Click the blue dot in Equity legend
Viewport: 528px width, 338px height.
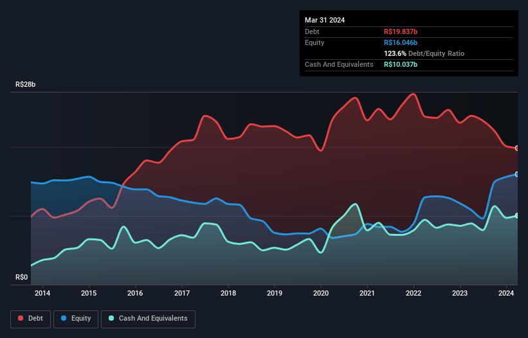64,318
